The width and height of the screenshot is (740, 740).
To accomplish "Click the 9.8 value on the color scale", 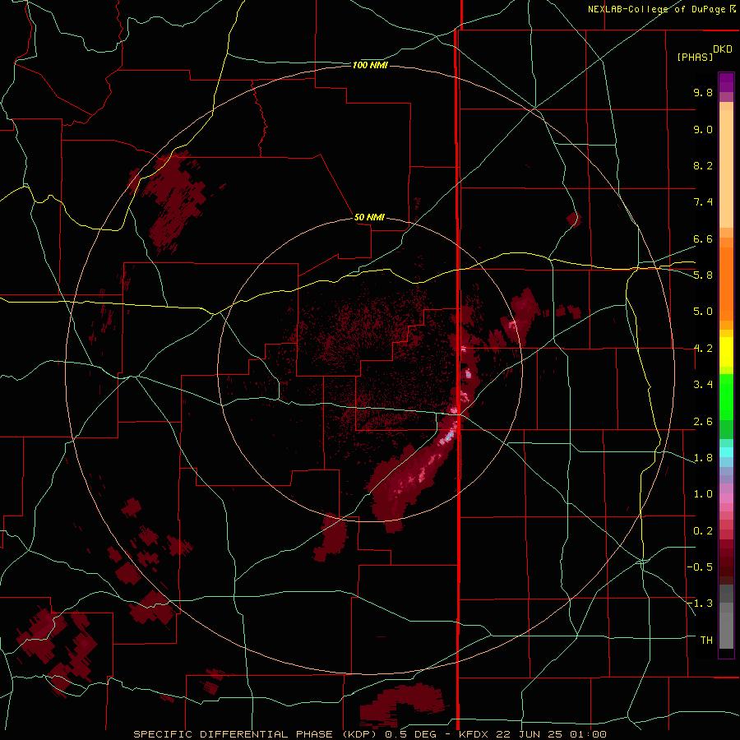I will 703,92.
